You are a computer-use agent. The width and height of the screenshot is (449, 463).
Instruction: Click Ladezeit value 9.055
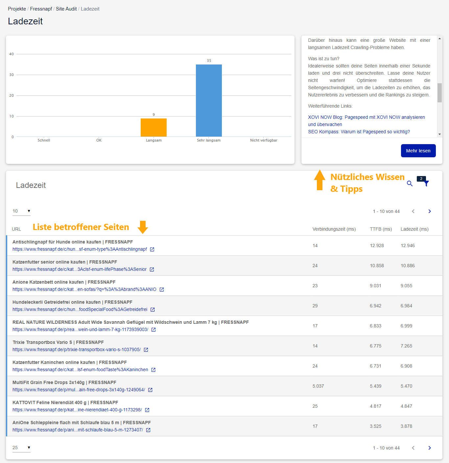406,286
